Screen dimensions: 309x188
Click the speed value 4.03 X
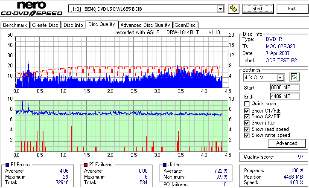(296, 182)
